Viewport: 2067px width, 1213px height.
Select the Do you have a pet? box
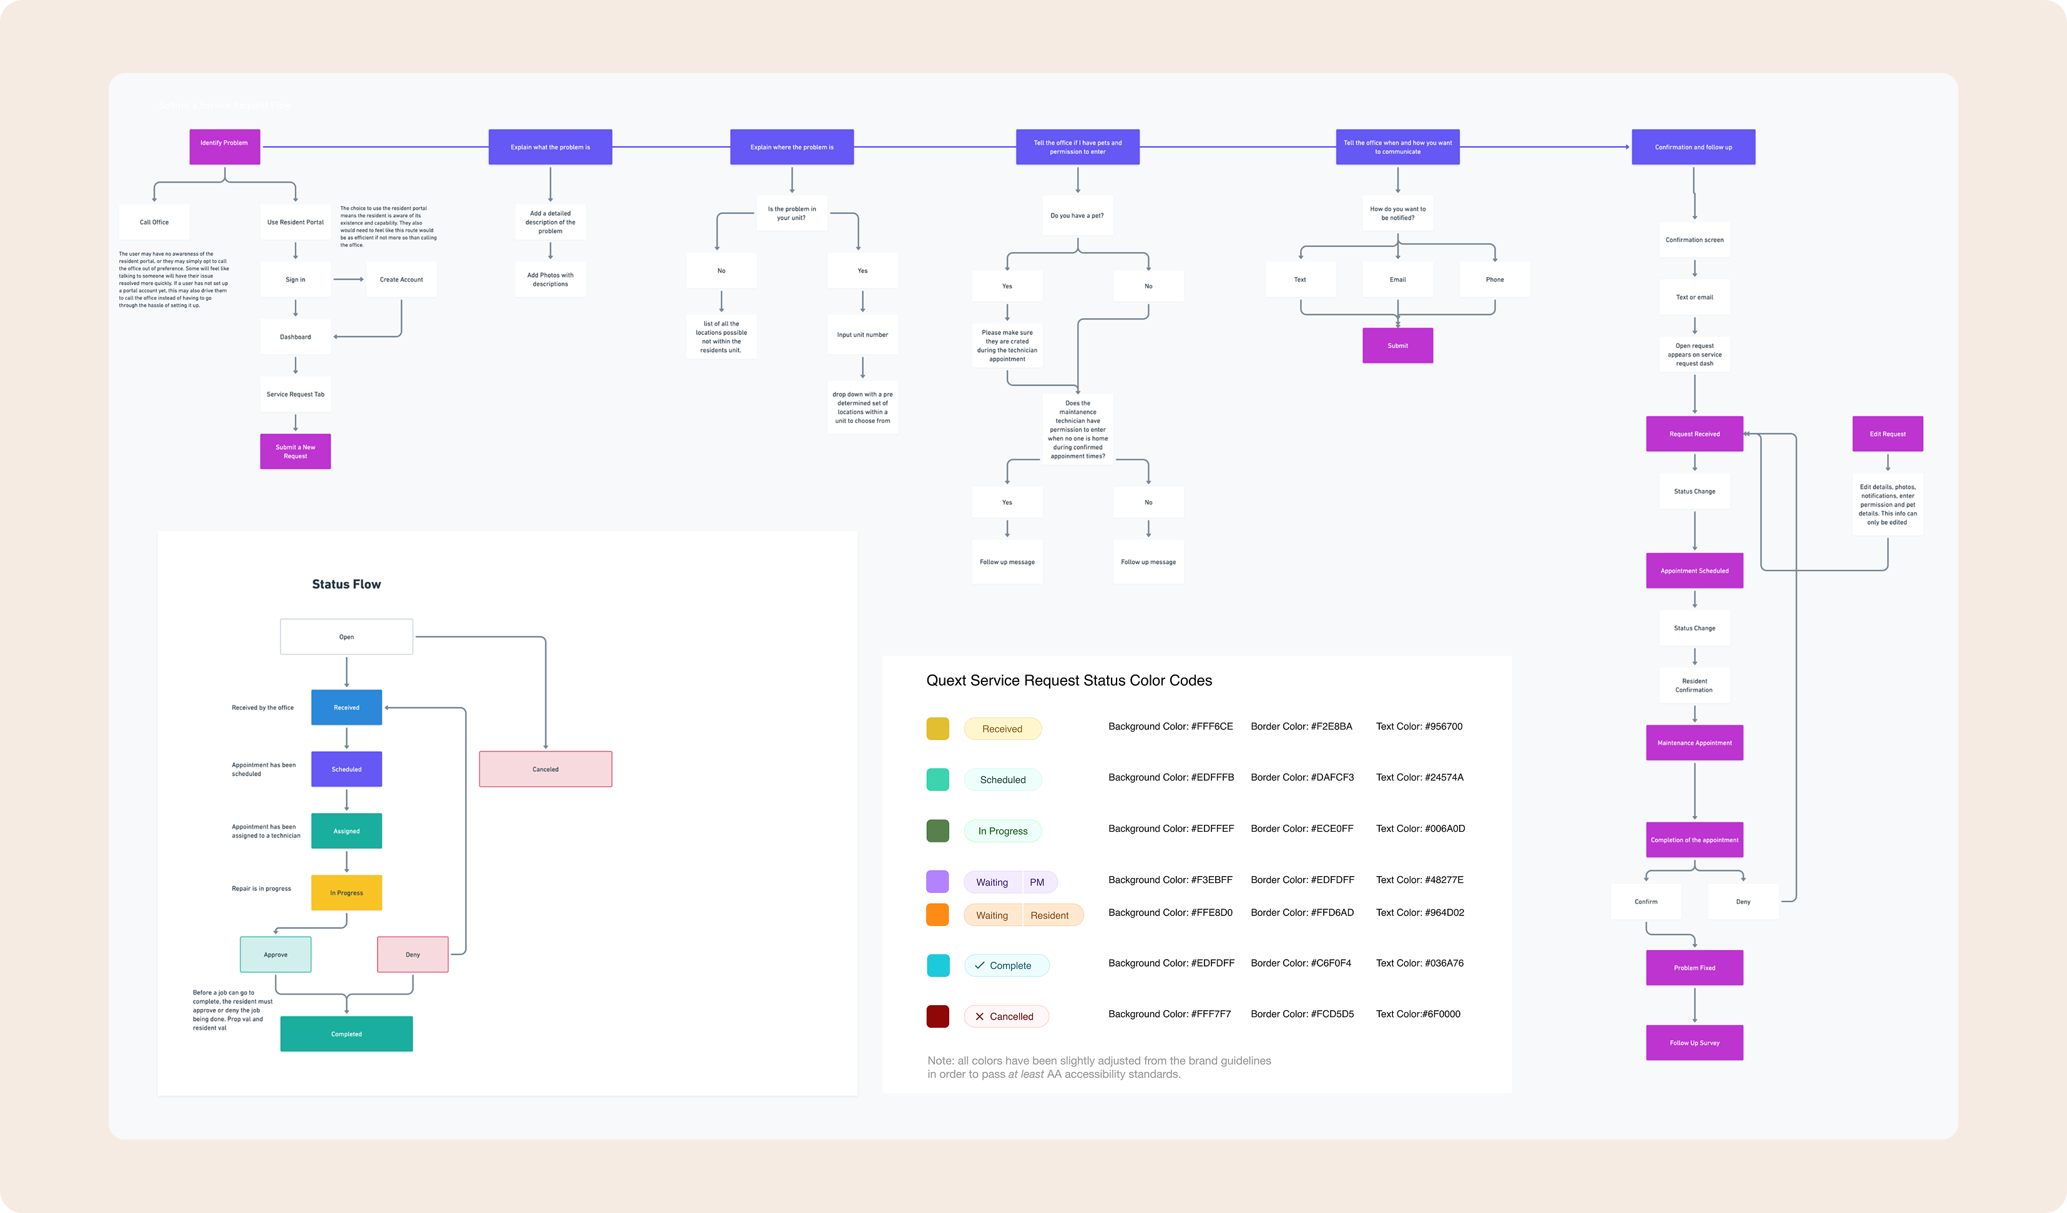tap(1077, 216)
